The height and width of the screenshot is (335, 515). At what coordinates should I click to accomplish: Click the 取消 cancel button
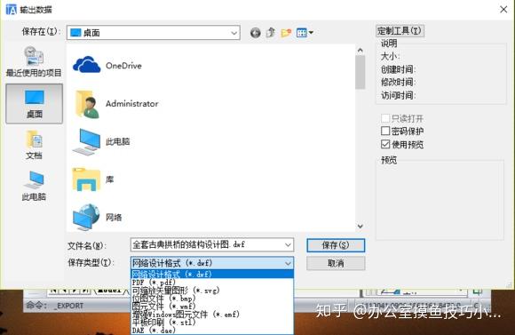coord(336,263)
